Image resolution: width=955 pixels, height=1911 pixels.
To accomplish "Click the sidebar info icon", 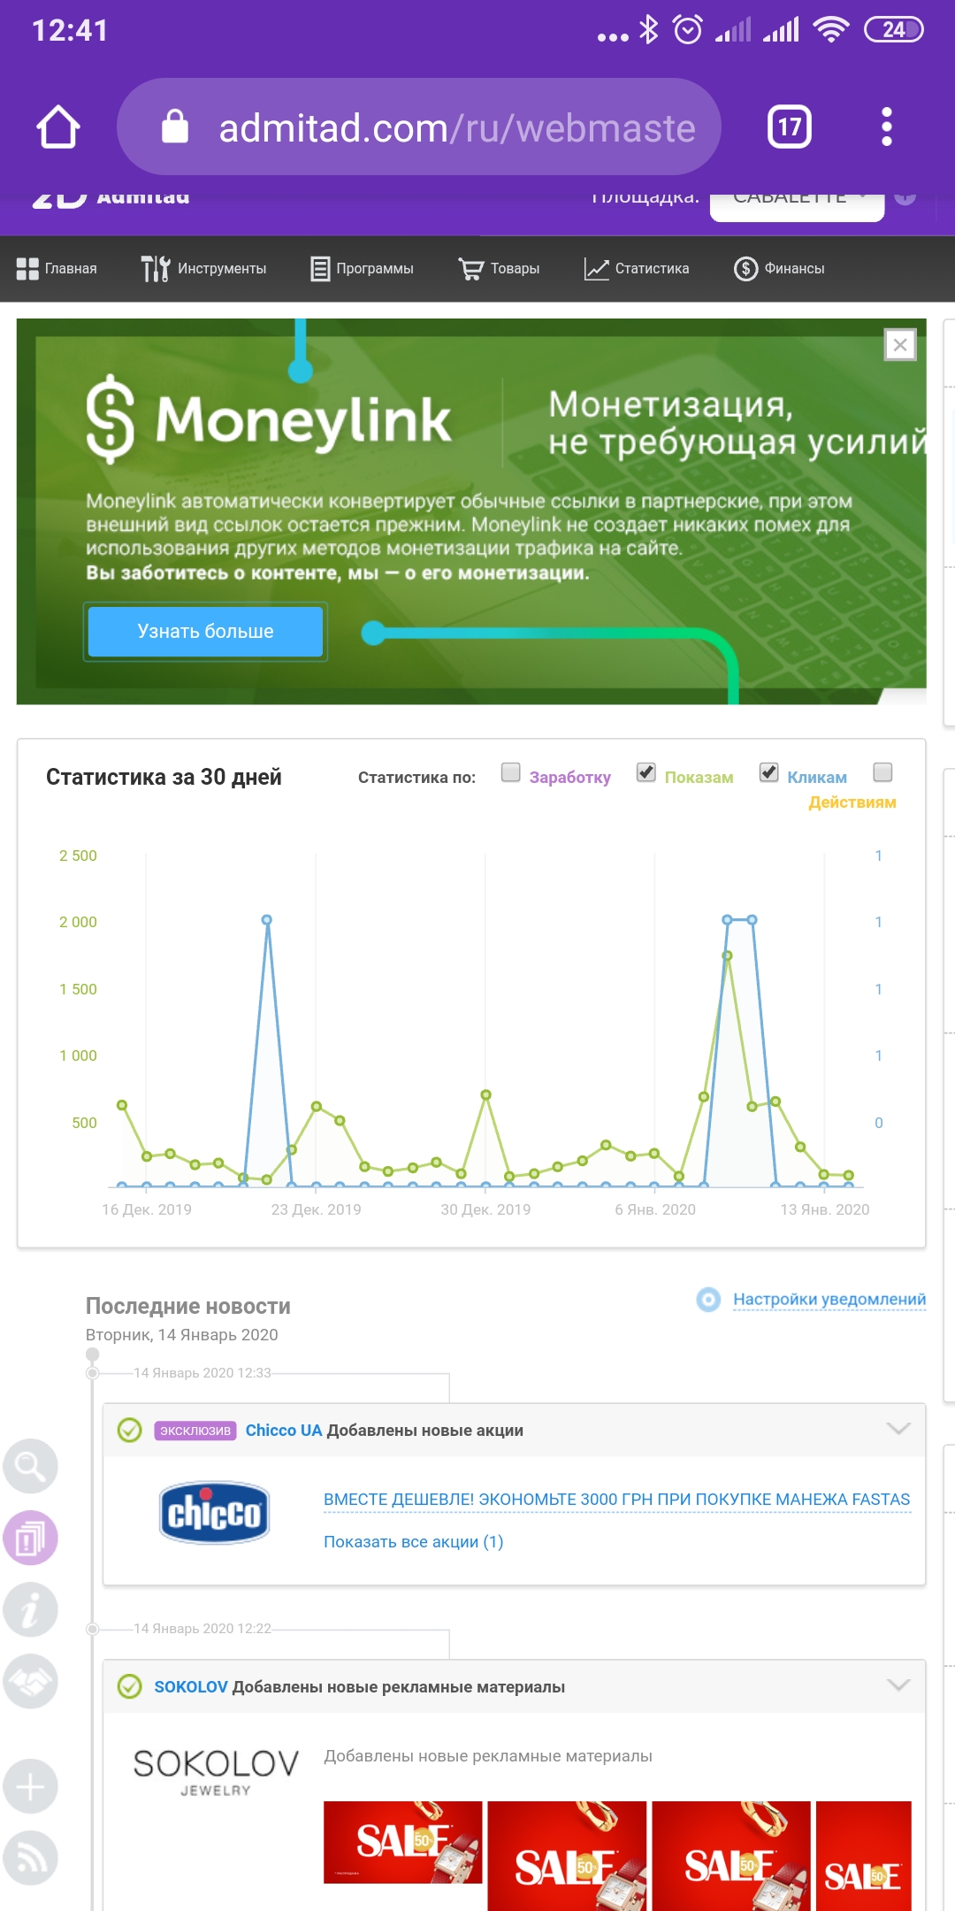I will 30,1609.
